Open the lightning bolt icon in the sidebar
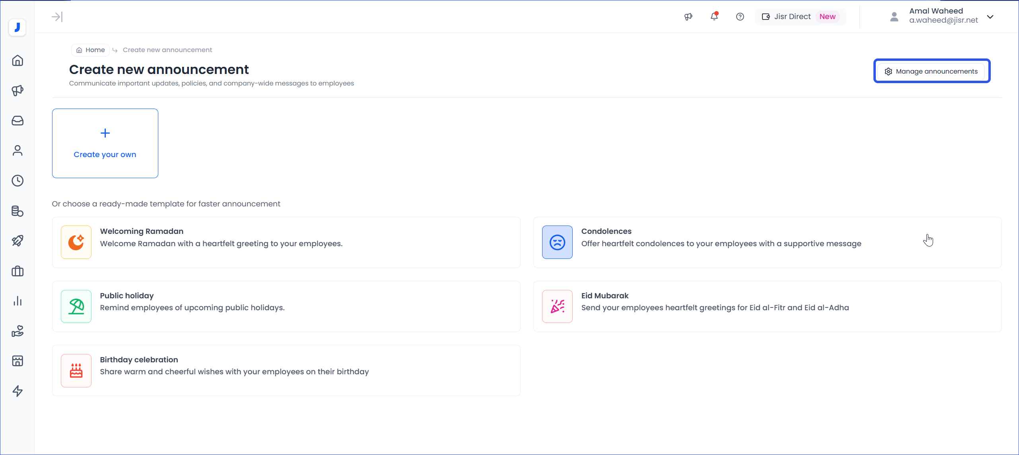This screenshot has height=455, width=1019. 18,391
